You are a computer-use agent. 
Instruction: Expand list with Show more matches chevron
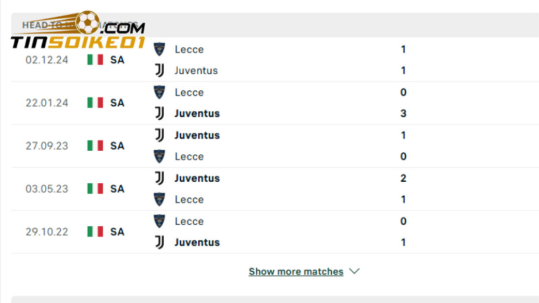coord(355,271)
